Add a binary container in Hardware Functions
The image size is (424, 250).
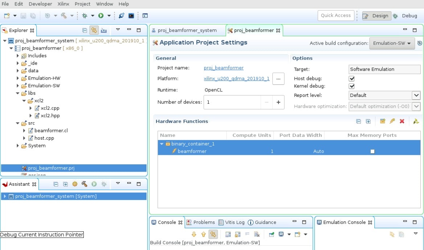tap(382, 121)
